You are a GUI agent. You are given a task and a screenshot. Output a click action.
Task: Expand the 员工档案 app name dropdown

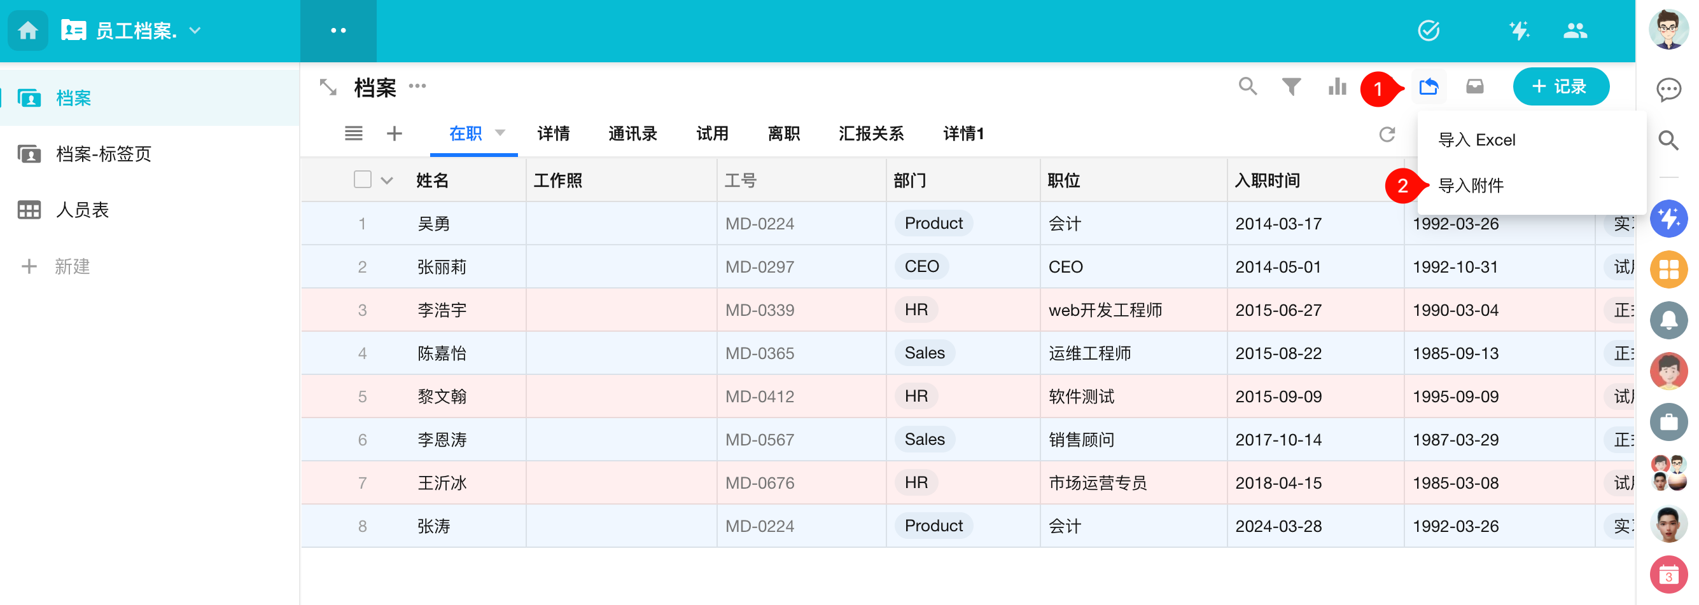point(195,31)
